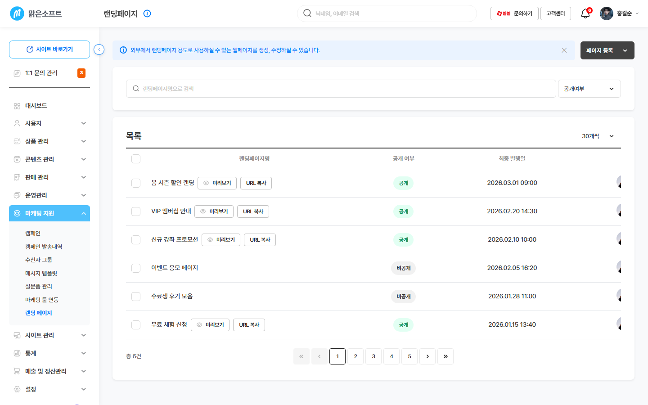Open the 마케팅 툴 연동 submenu item
Viewport: 648px width, 405px height.
pyautogui.click(x=42, y=300)
